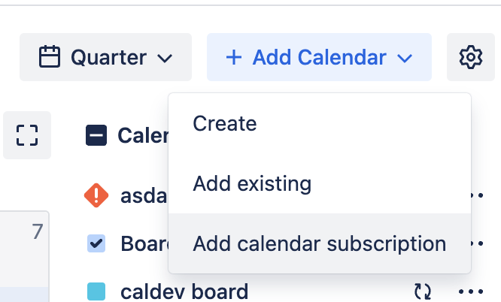Click the calendar icon in the Quarter button
This screenshot has height=302, width=501.
coord(49,57)
